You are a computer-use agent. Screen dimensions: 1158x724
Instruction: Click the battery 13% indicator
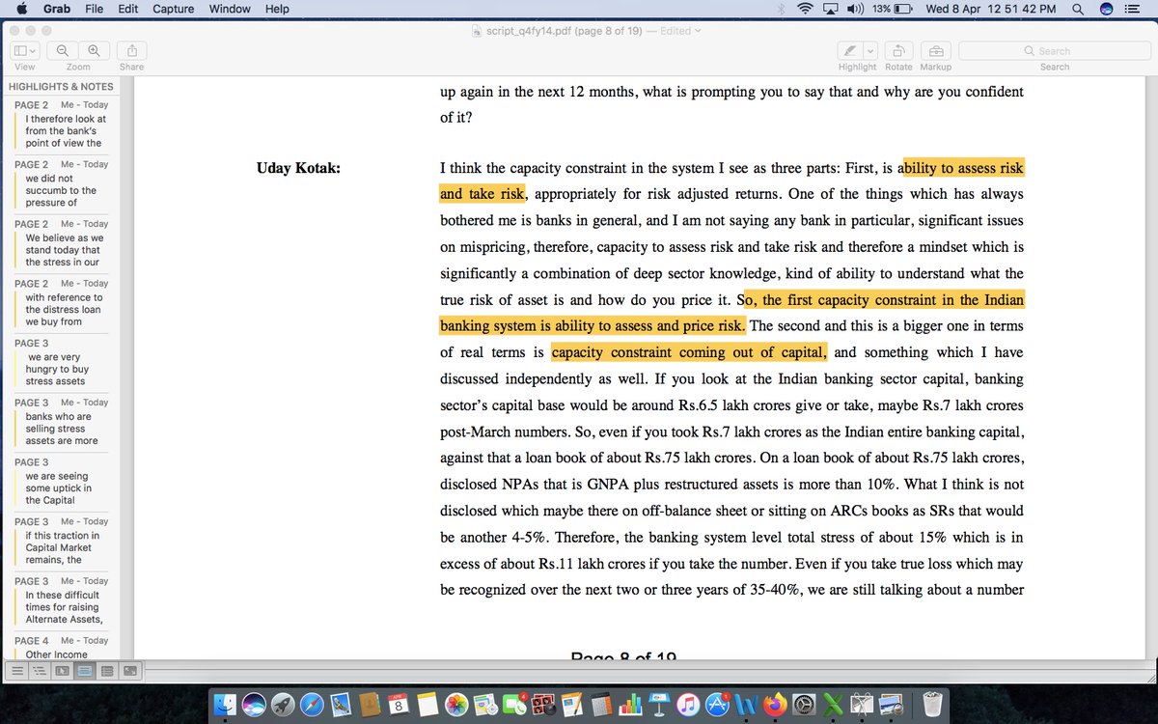tap(892, 9)
